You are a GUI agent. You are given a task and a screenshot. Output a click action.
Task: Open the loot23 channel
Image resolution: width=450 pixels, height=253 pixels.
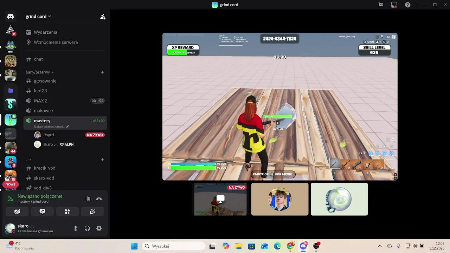65,91
